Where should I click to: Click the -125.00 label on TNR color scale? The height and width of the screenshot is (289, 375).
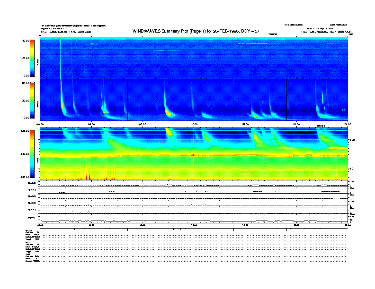pos(25,131)
